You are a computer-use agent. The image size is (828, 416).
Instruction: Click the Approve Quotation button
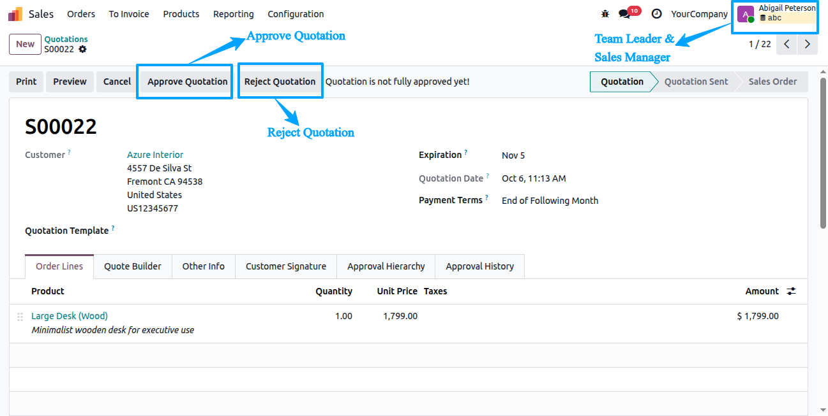pyautogui.click(x=188, y=82)
